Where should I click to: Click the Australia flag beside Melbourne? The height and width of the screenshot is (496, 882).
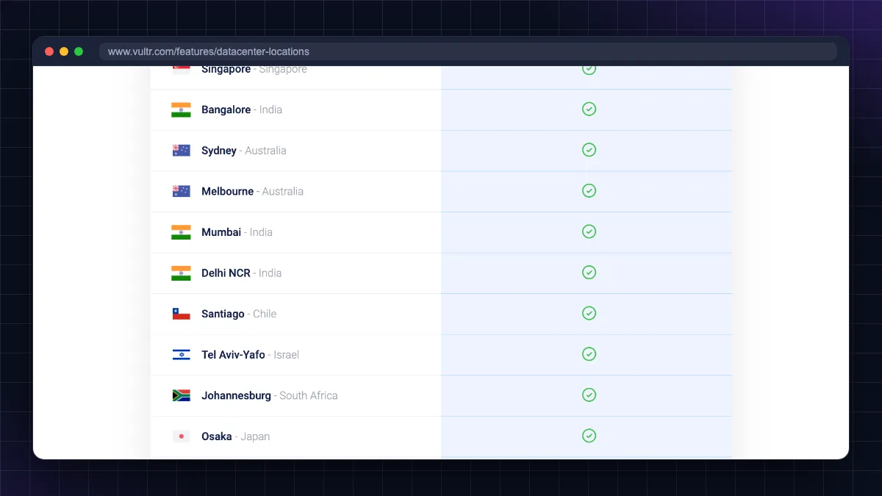point(181,191)
